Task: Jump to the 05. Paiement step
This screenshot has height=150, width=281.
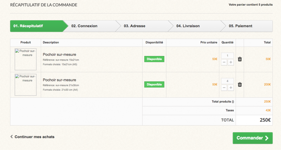Action: (241, 26)
